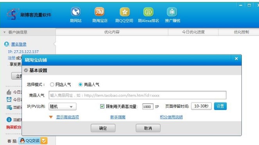Click the 页面停留时间 10-30秒 field
259x145 pixels.
point(201,106)
